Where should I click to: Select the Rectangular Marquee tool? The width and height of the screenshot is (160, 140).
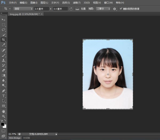pyautogui.click(x=3, y=25)
